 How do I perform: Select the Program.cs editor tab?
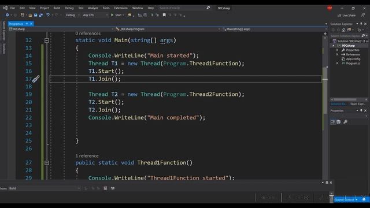(16, 24)
